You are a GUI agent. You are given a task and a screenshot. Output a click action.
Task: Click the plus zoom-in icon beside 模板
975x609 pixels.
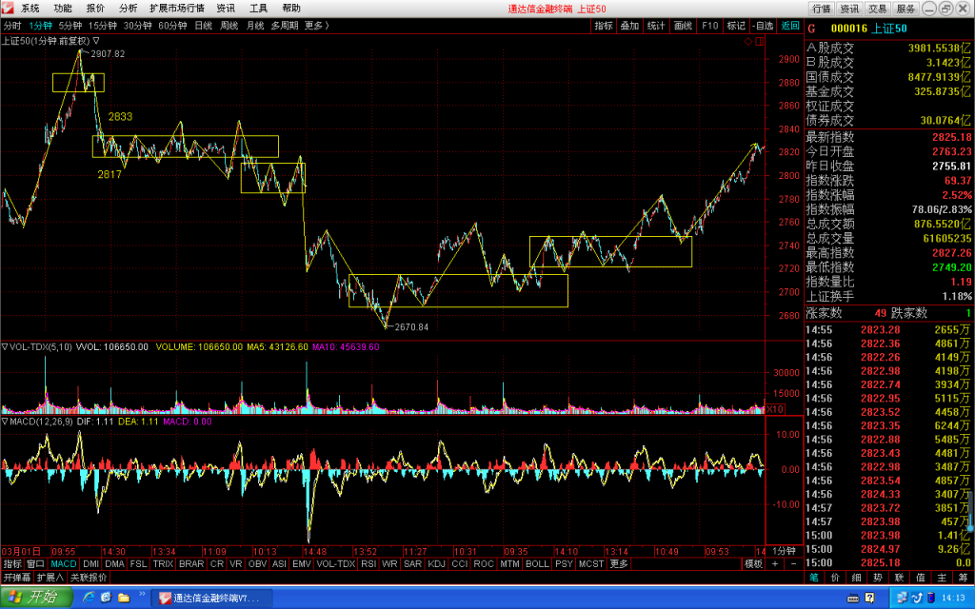pyautogui.click(x=775, y=563)
